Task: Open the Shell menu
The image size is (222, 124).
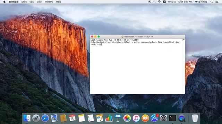Action: [24, 2]
